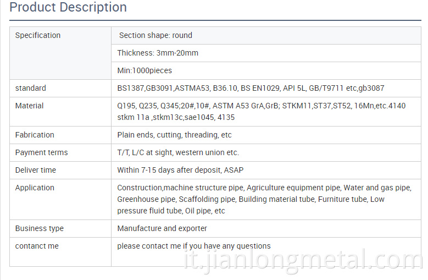Click the Payment terms label
Image resolution: width=428 pixels, height=280 pixels.
41,152
